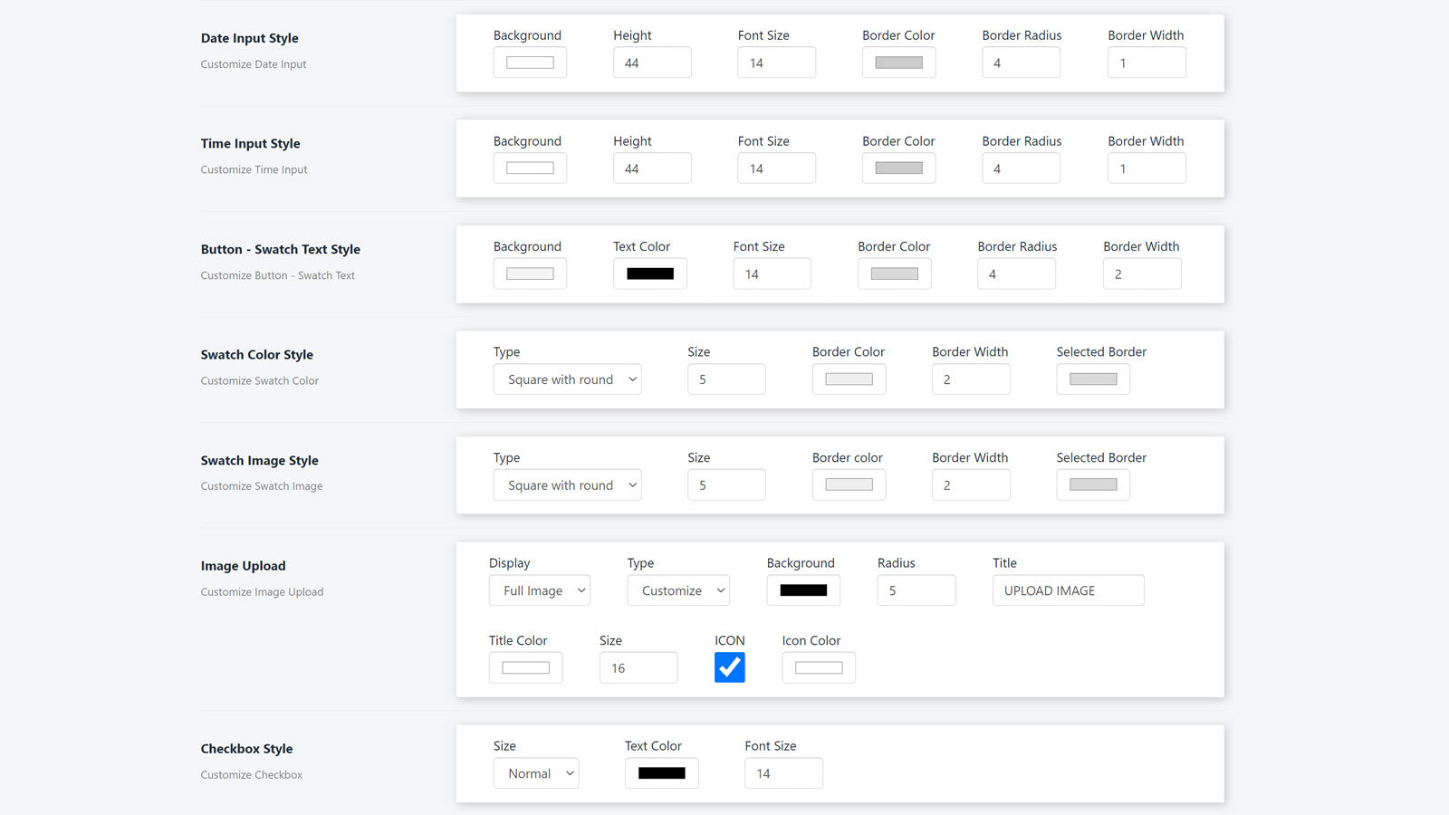Focus Checkbox Style Font Size field
This screenshot has height=815, width=1449.
(783, 773)
